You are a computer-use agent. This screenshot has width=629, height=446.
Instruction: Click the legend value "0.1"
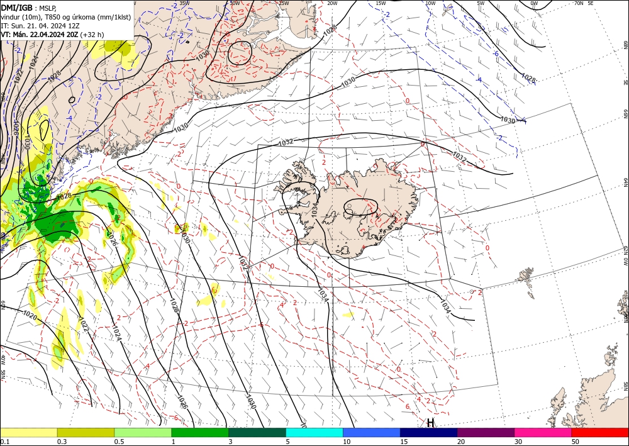coord(4,442)
